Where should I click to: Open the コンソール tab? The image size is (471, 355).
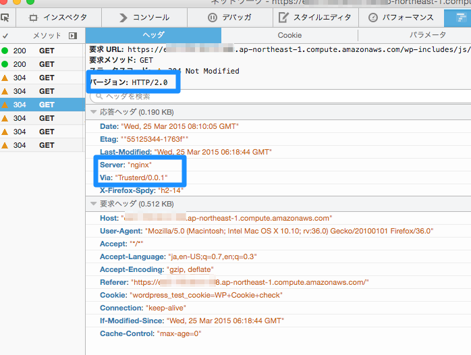pos(144,18)
